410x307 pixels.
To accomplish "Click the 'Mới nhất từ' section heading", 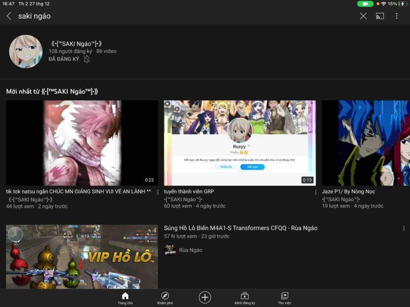I will click(x=52, y=92).
